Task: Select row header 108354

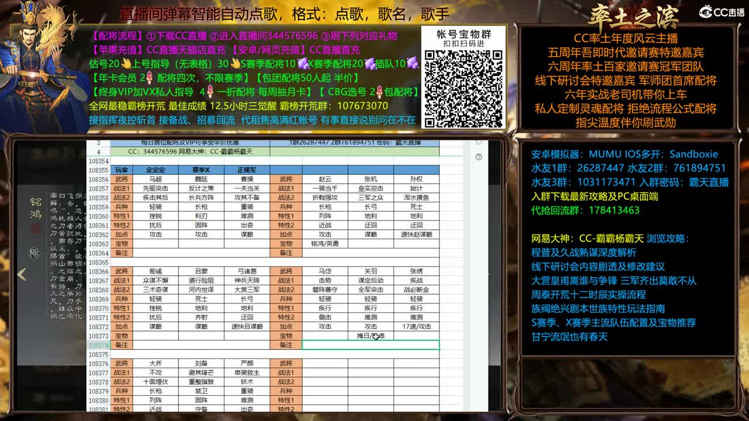Action: [98, 161]
